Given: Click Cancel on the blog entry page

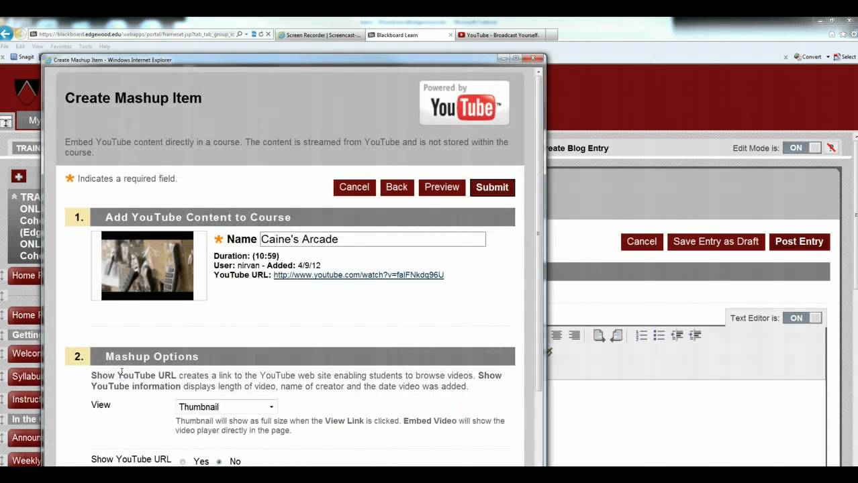Looking at the screenshot, I should tap(641, 241).
